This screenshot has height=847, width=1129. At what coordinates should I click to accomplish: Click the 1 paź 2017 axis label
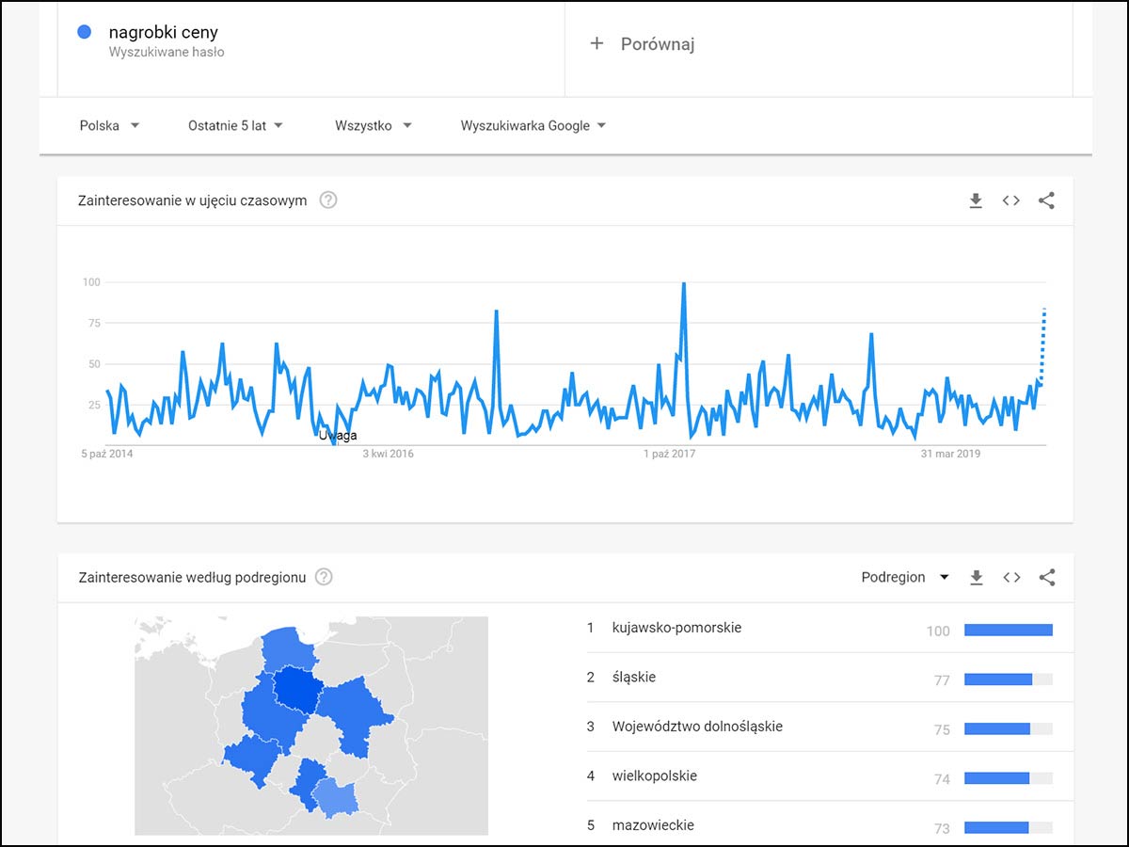click(670, 454)
